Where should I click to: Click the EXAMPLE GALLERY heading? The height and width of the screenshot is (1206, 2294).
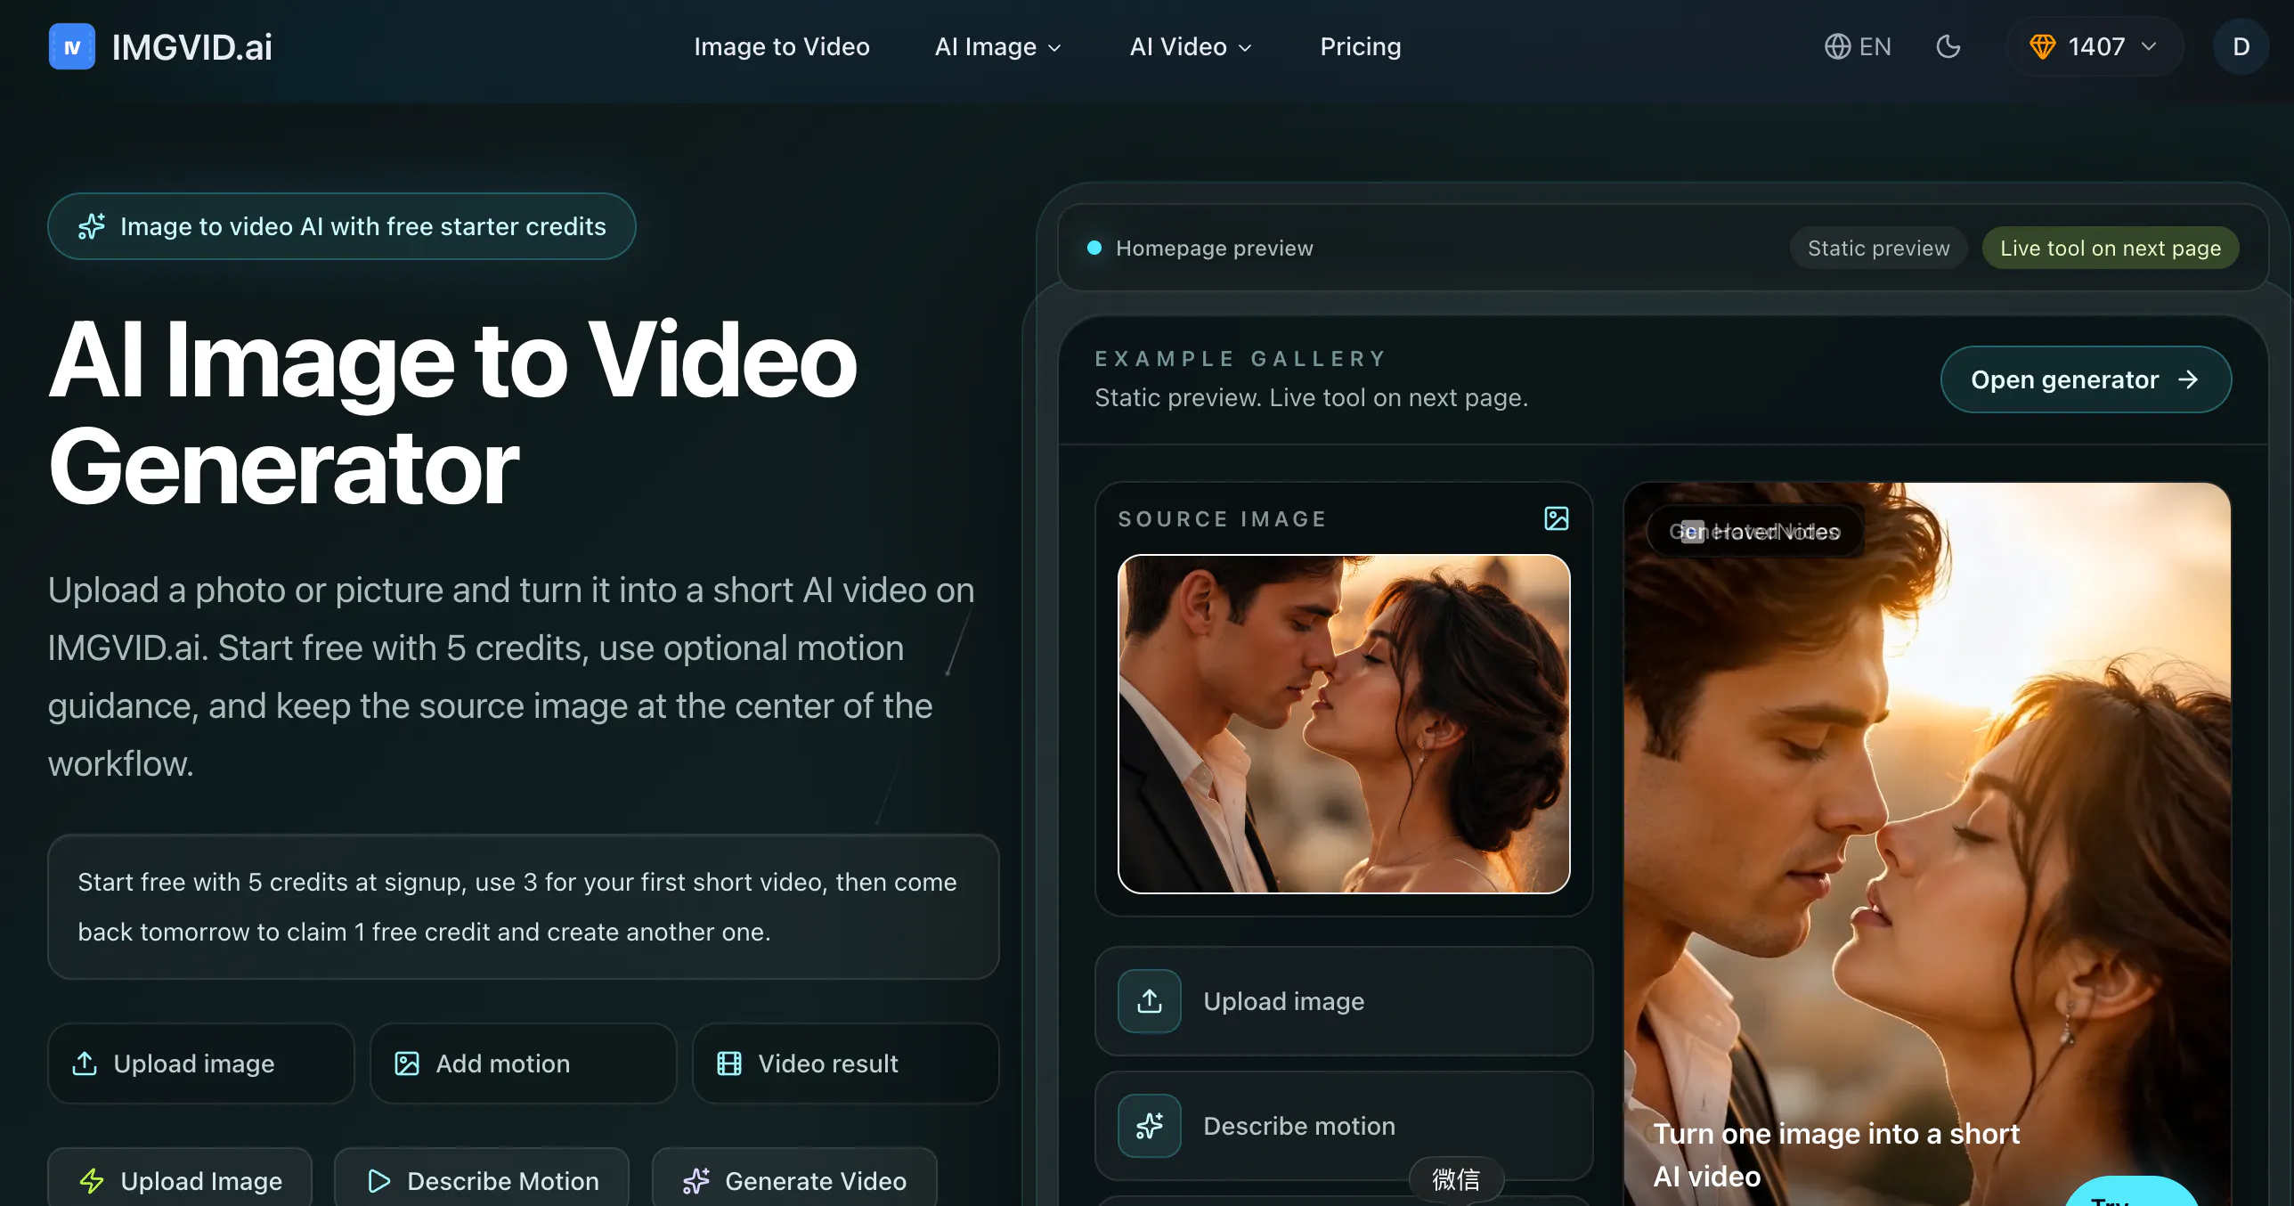[1241, 358]
